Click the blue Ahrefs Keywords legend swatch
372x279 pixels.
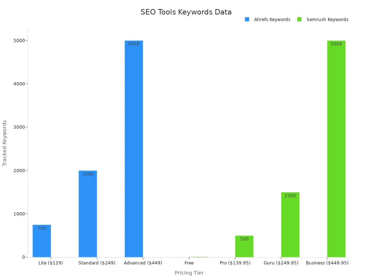(x=247, y=20)
